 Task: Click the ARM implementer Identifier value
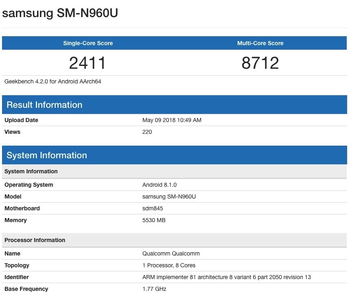[226, 277]
